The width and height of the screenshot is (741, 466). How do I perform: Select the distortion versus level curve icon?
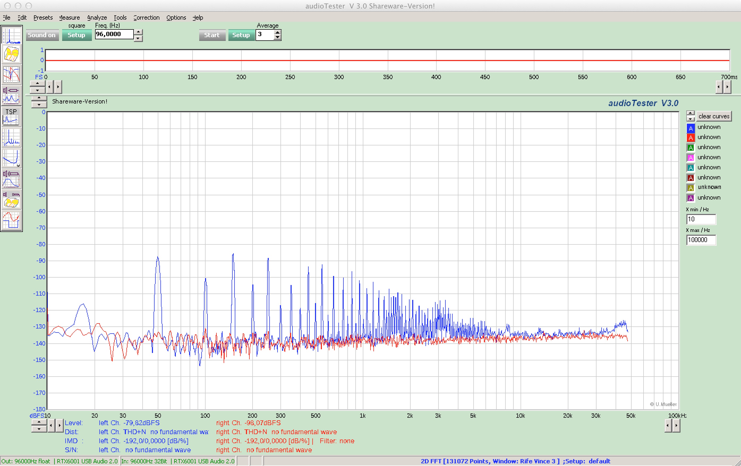[11, 158]
